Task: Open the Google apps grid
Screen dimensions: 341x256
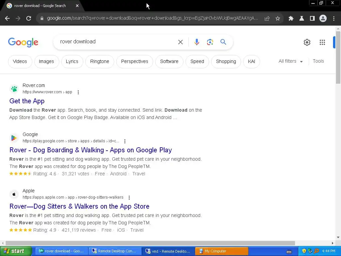Action: [x=322, y=42]
